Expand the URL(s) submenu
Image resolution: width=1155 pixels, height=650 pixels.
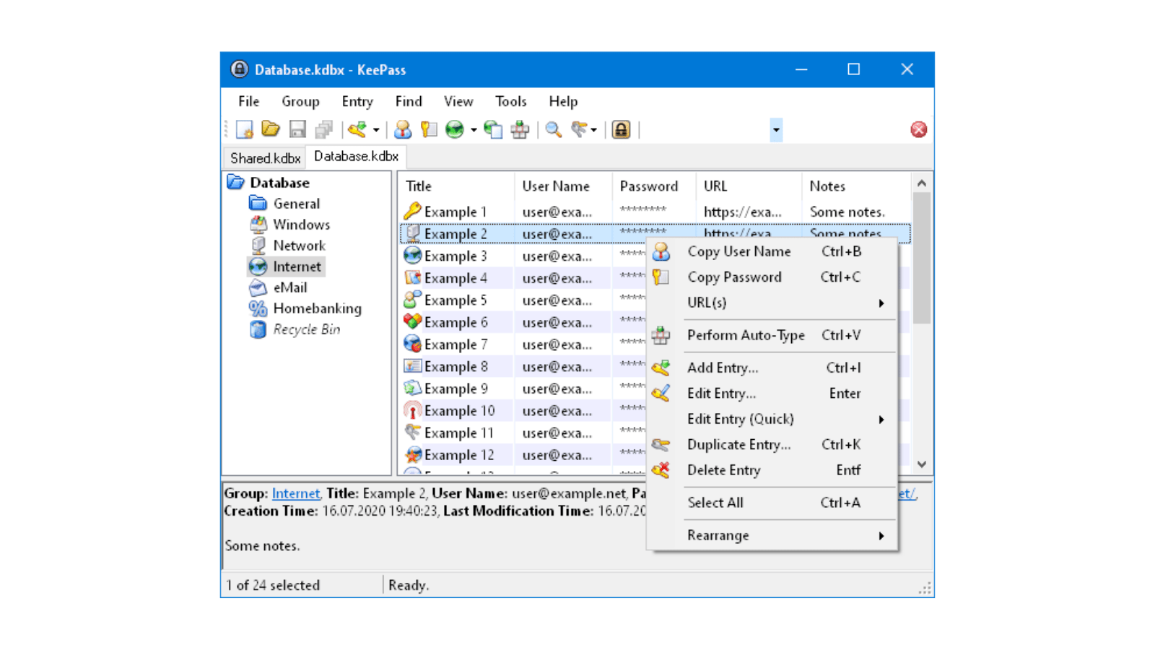click(x=772, y=303)
